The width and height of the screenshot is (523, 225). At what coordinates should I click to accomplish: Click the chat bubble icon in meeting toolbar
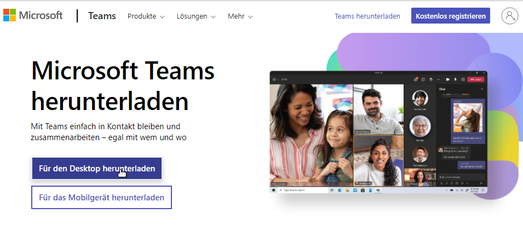pyautogui.click(x=424, y=79)
